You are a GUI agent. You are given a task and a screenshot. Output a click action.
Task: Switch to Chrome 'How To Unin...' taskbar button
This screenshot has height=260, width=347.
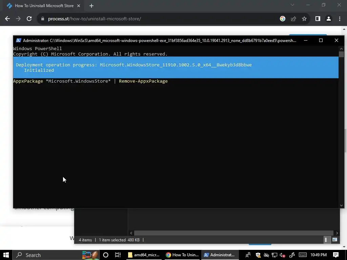point(182,255)
